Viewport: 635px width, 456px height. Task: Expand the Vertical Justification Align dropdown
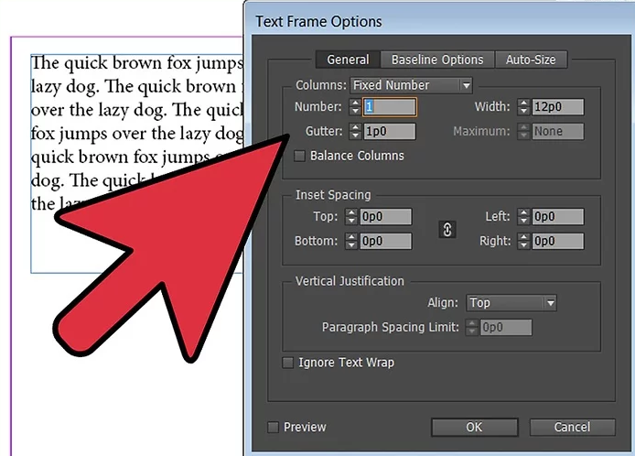[x=511, y=302]
